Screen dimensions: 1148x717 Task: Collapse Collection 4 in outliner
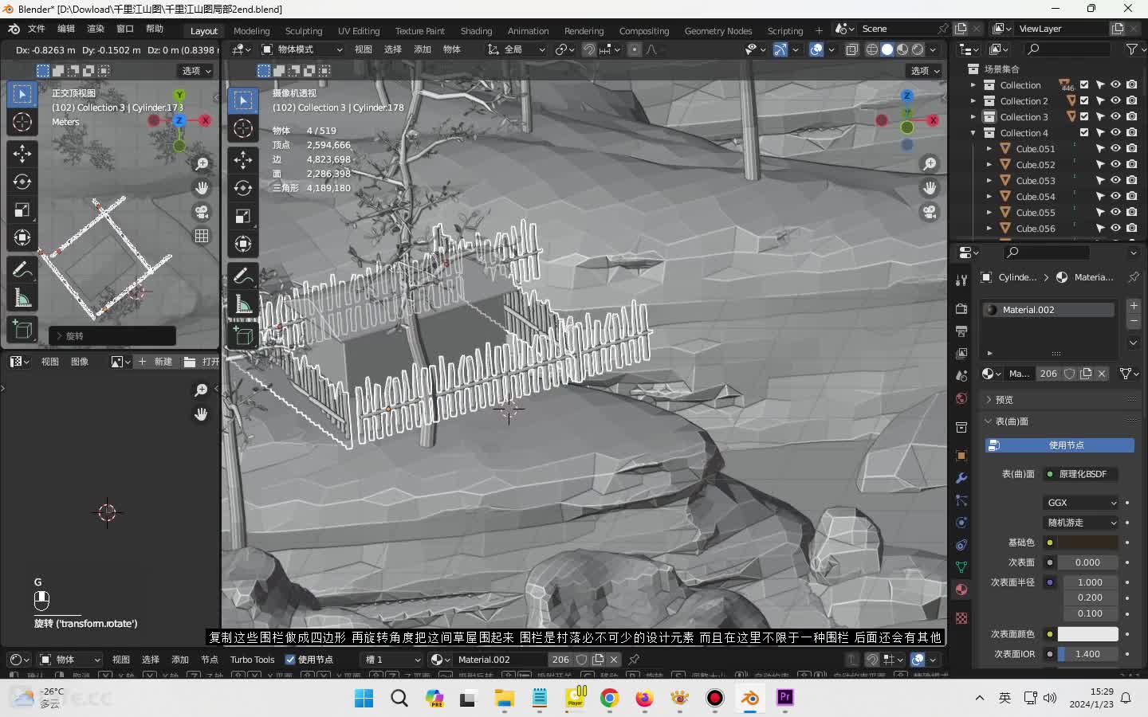click(973, 133)
